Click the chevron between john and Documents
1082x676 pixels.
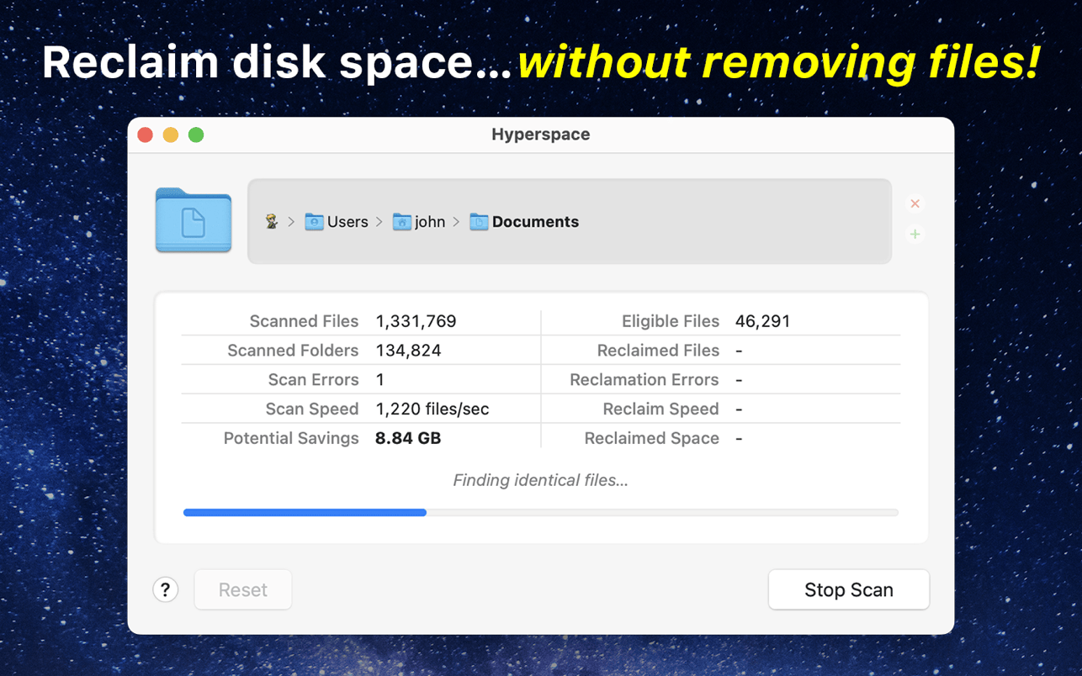[456, 221]
